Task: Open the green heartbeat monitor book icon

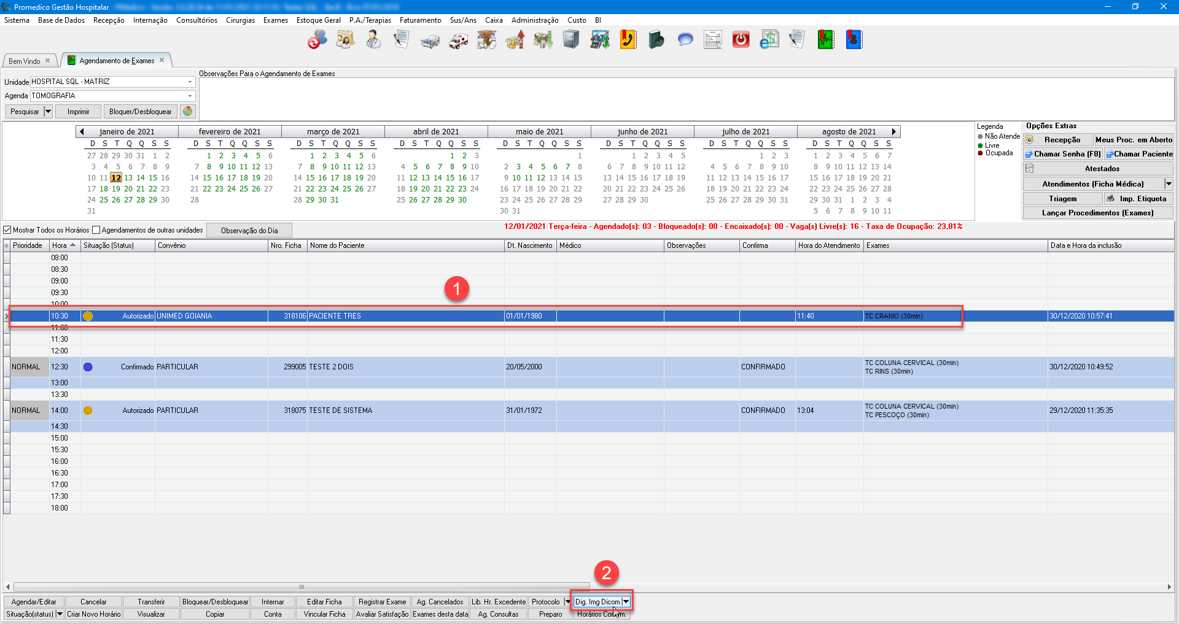Action: point(825,40)
